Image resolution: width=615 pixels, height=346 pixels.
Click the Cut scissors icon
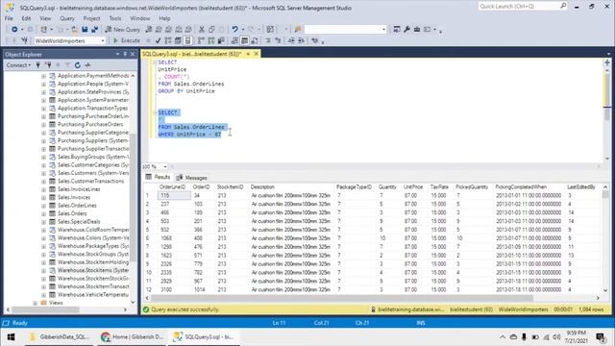[202, 30]
